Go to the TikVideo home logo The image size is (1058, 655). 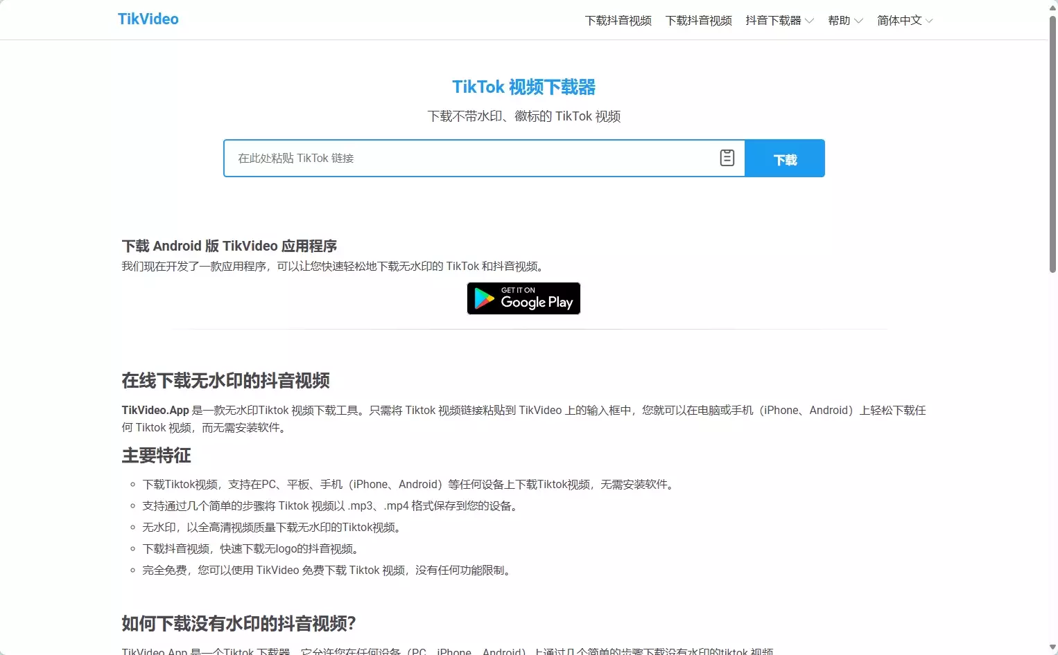pos(148,19)
